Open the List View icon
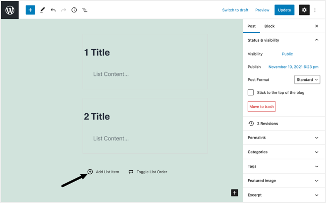Viewport: 326px width, 203px height. click(x=85, y=10)
